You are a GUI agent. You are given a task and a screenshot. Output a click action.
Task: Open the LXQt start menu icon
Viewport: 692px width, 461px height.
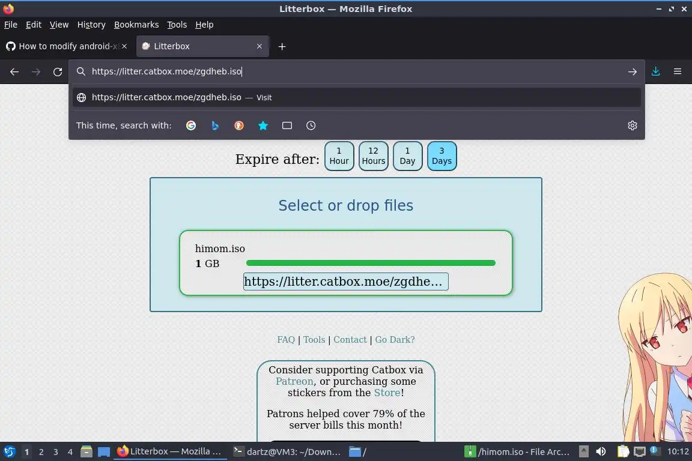pos(9,452)
